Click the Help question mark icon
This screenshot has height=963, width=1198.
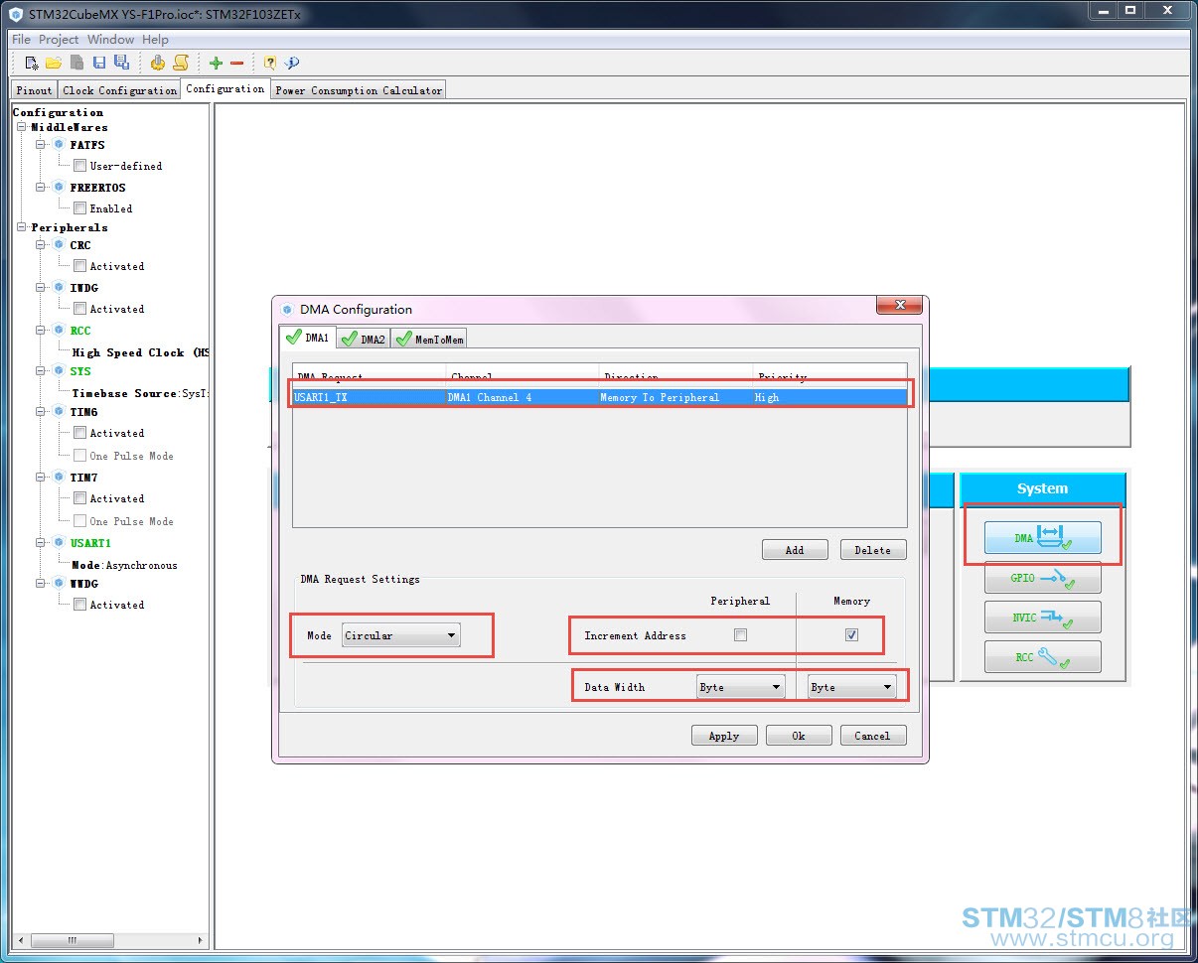click(270, 63)
